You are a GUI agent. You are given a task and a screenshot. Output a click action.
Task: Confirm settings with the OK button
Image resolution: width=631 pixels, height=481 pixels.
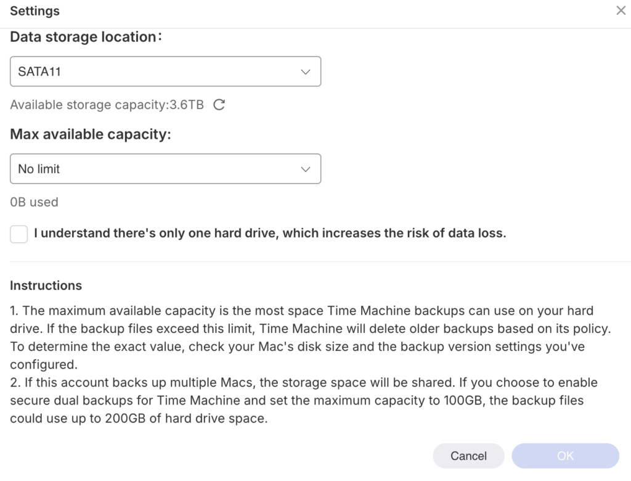click(x=565, y=456)
